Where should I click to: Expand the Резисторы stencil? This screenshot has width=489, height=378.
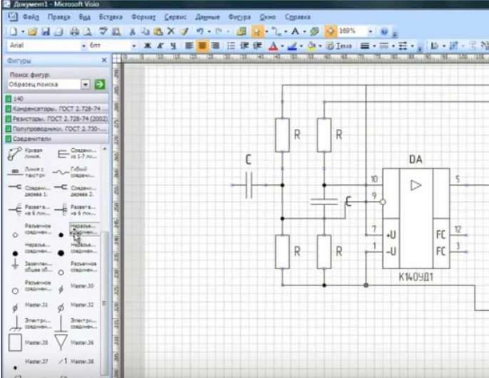click(x=56, y=119)
